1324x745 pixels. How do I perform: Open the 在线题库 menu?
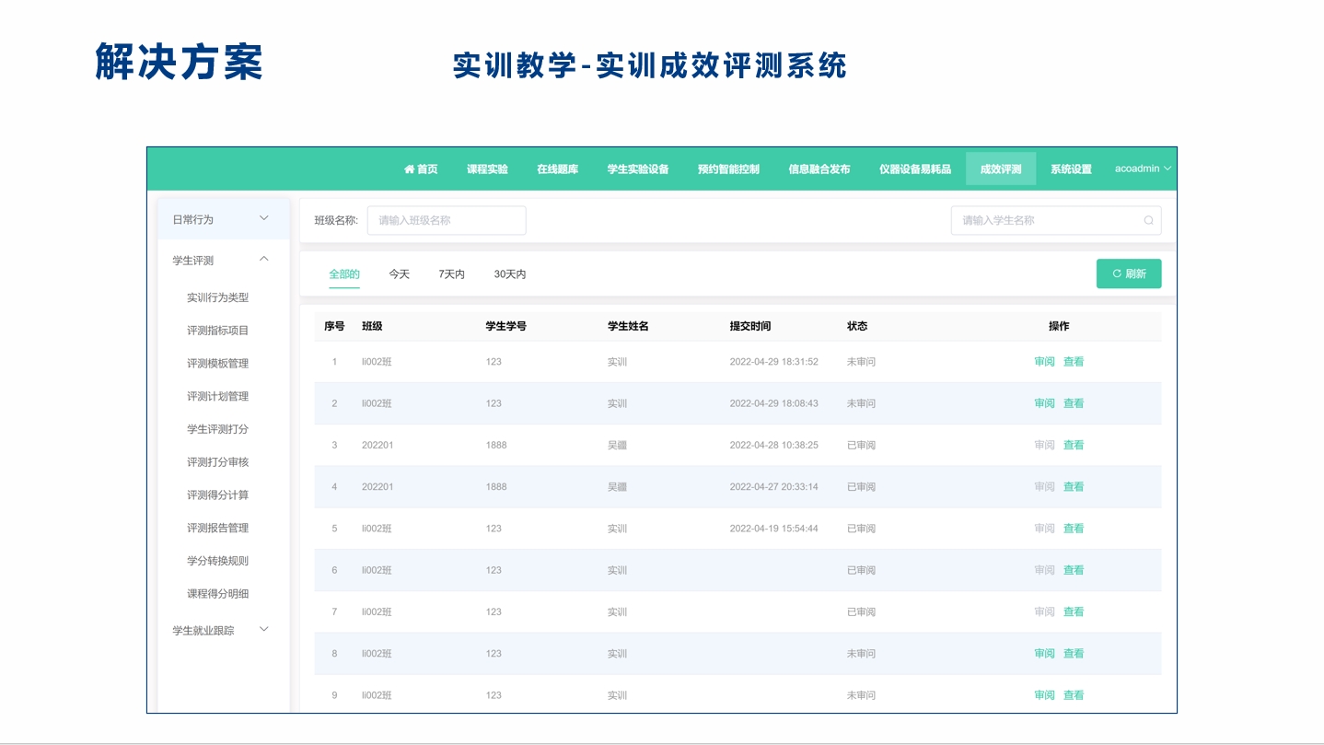click(x=558, y=169)
